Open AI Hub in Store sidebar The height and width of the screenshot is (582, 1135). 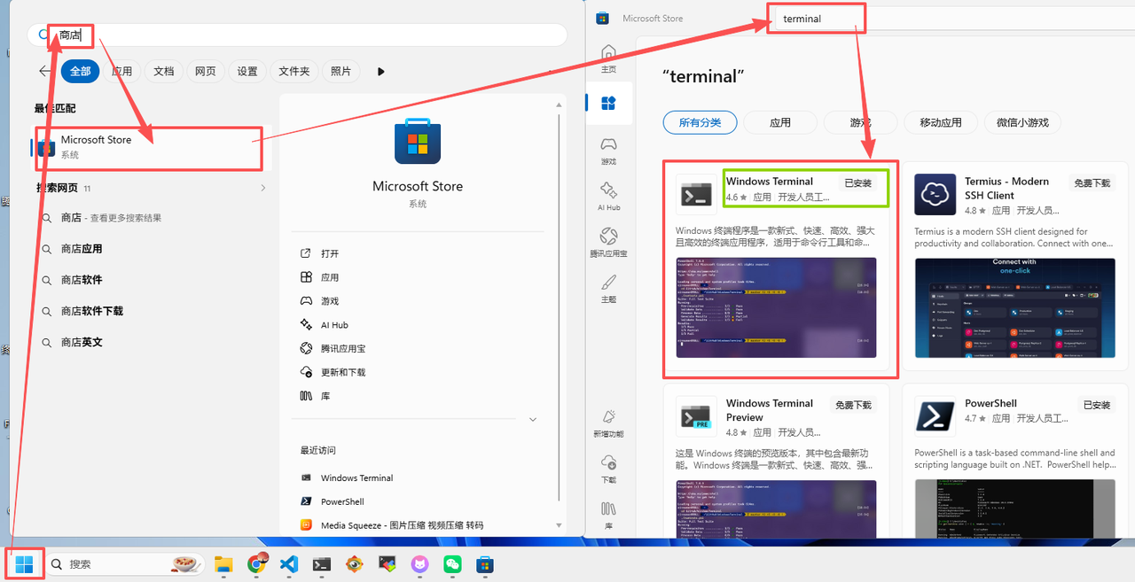click(608, 196)
